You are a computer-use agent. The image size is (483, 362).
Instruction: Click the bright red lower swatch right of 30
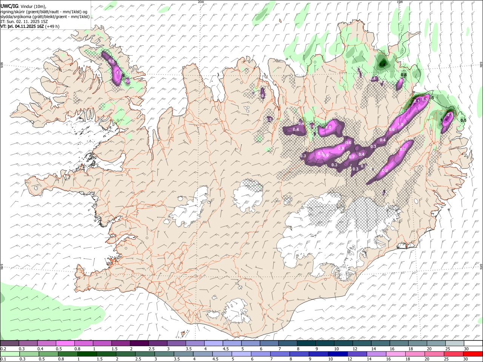click(473, 354)
